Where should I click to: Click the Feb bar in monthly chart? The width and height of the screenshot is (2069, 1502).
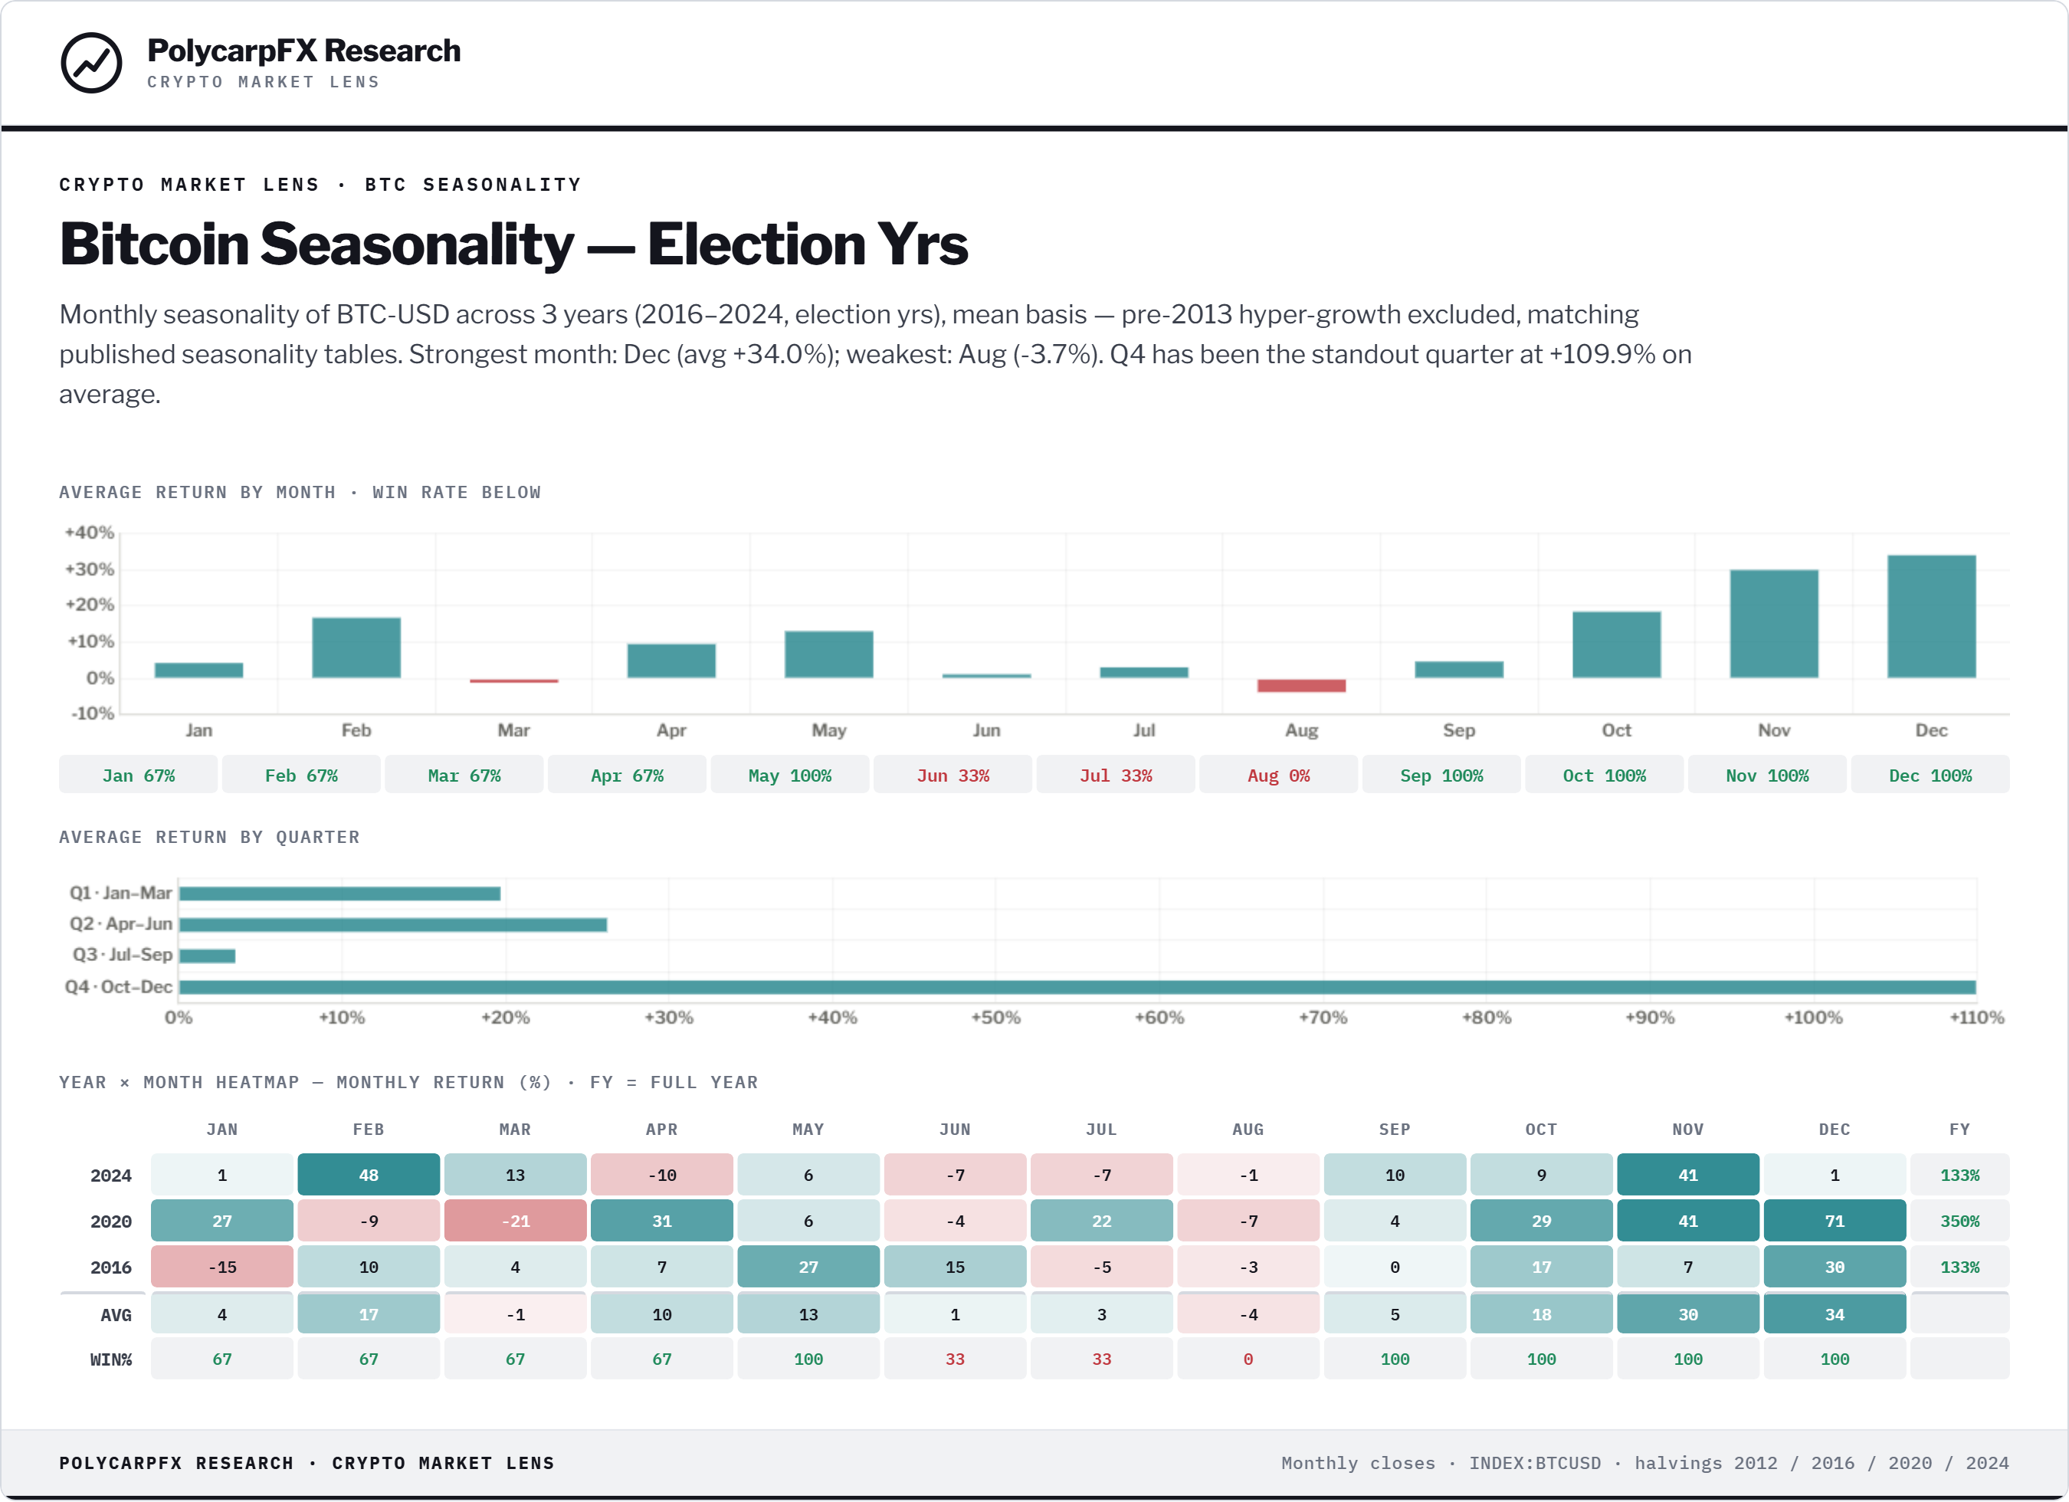356,648
